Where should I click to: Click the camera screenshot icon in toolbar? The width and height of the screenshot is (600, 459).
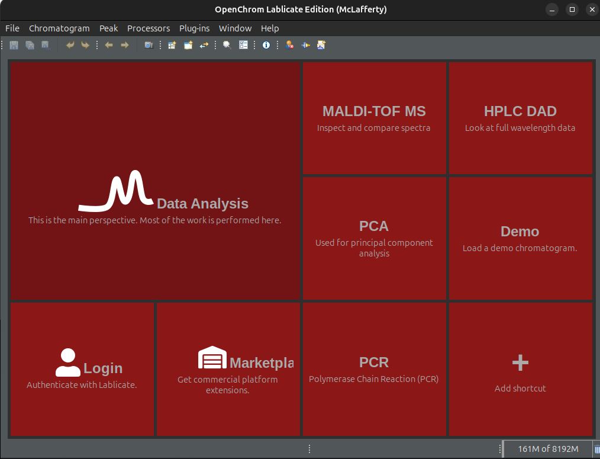click(149, 45)
